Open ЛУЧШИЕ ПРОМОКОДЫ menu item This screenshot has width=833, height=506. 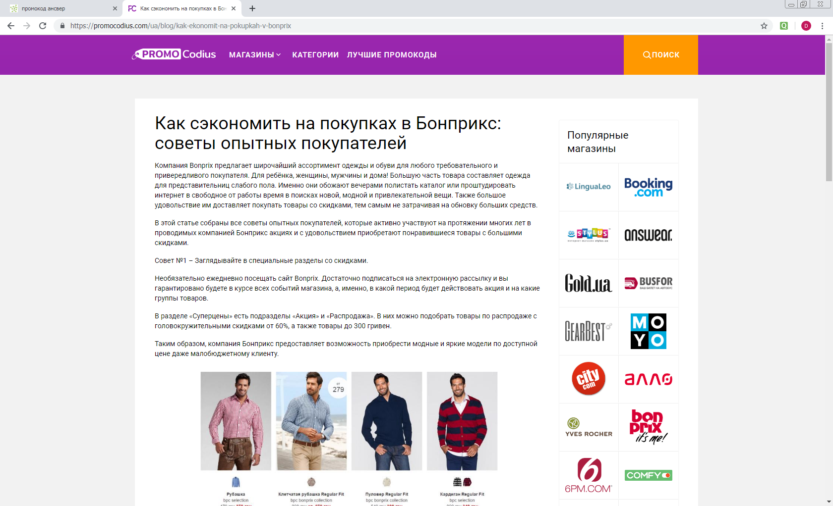392,55
